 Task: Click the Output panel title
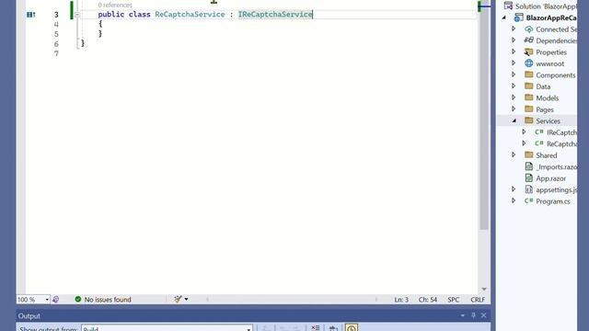[29, 316]
